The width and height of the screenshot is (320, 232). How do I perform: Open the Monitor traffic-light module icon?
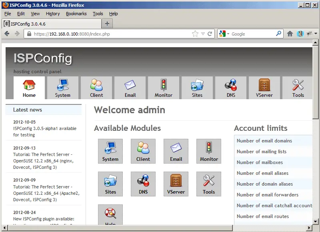click(x=209, y=151)
